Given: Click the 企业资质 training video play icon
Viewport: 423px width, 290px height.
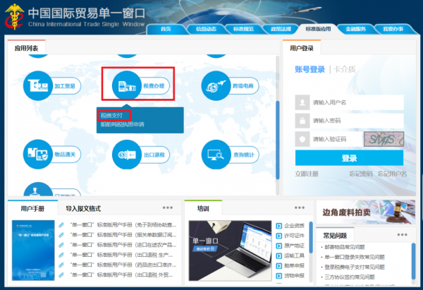Looking at the screenshot, I should [x=279, y=226].
